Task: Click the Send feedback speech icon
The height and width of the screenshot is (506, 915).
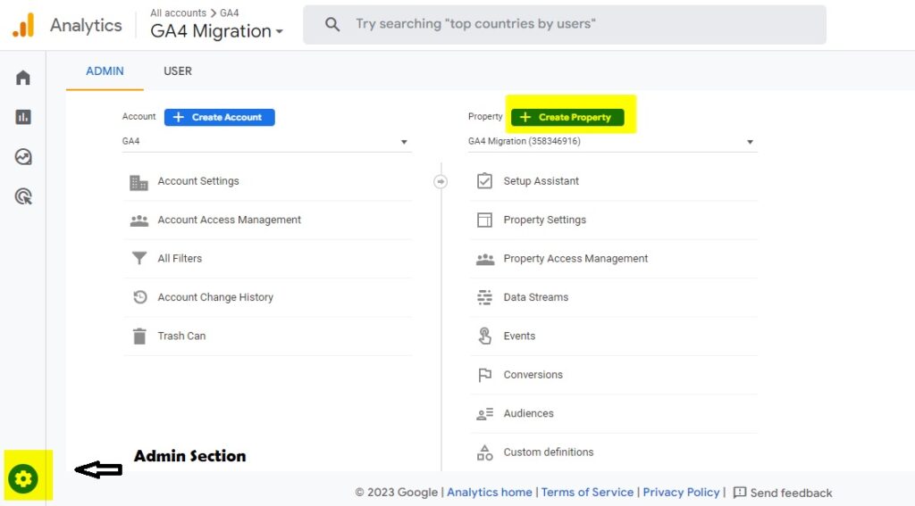Action: pyautogui.click(x=739, y=493)
